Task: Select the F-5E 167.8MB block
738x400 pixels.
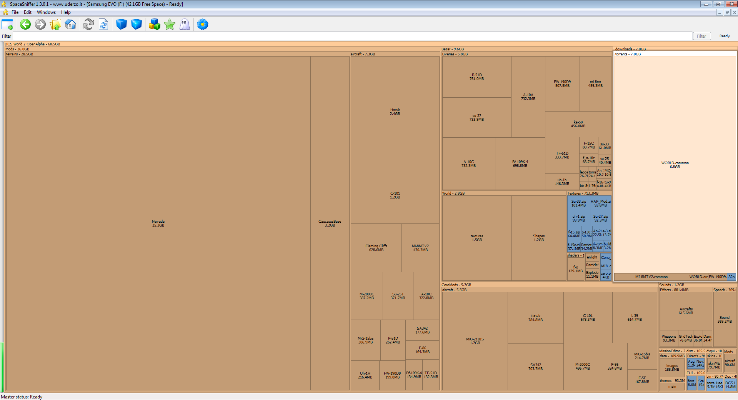Action: click(x=642, y=380)
